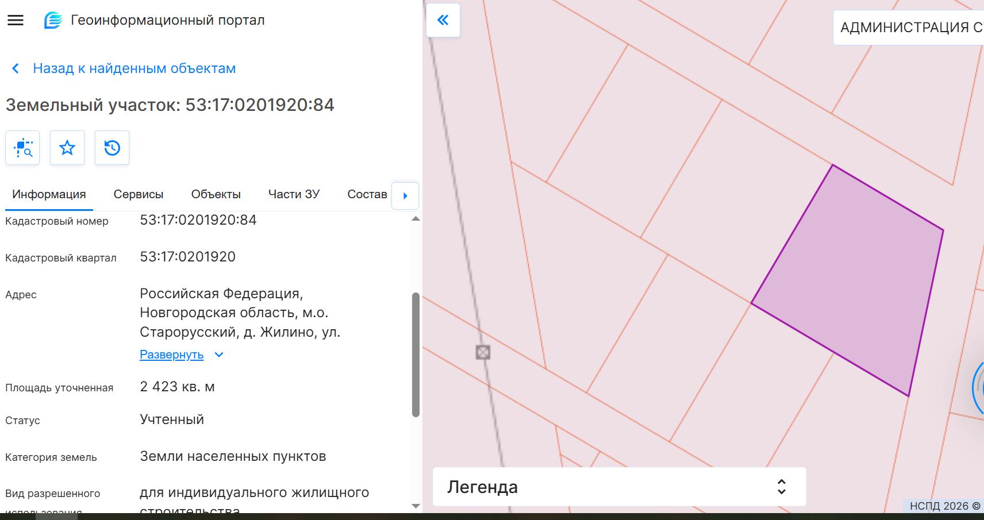Click the Кадастровый номер label
The image size is (984, 520).
click(57, 221)
